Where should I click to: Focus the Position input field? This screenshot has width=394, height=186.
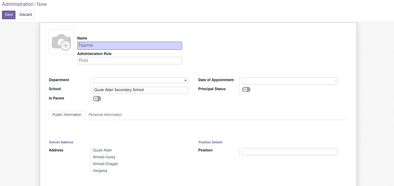pos(290,152)
